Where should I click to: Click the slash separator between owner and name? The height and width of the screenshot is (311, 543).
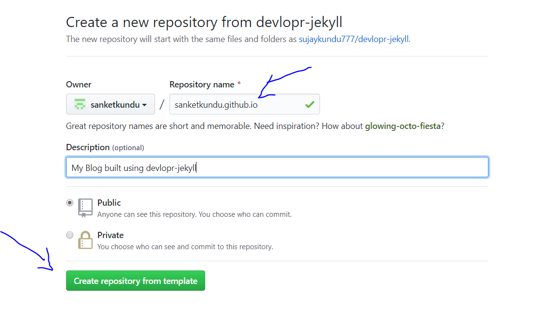[x=161, y=104]
